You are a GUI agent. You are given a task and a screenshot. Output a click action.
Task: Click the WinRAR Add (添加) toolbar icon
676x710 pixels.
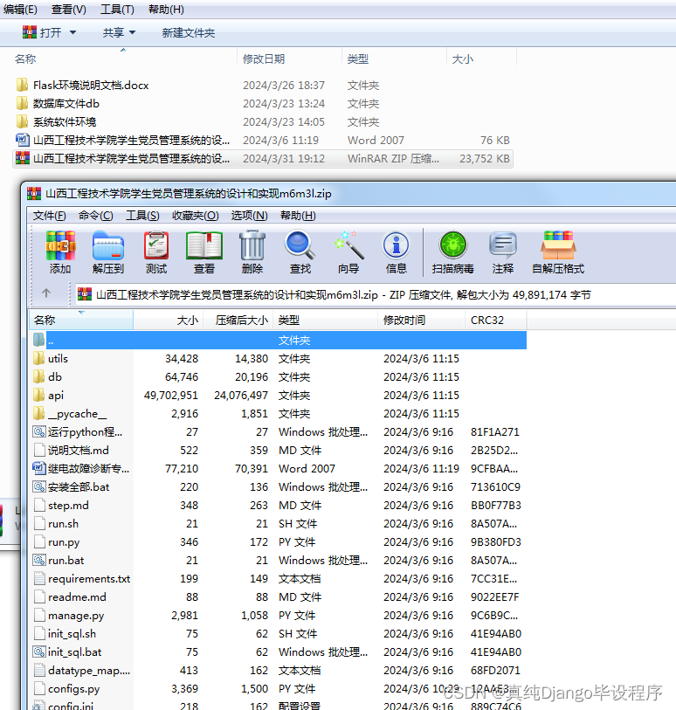60,246
